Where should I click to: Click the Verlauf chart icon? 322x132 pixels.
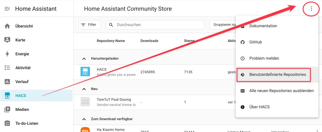click(x=8, y=82)
